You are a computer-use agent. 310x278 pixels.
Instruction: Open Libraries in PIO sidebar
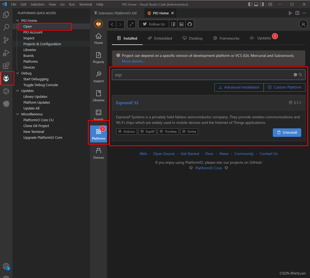click(99, 96)
